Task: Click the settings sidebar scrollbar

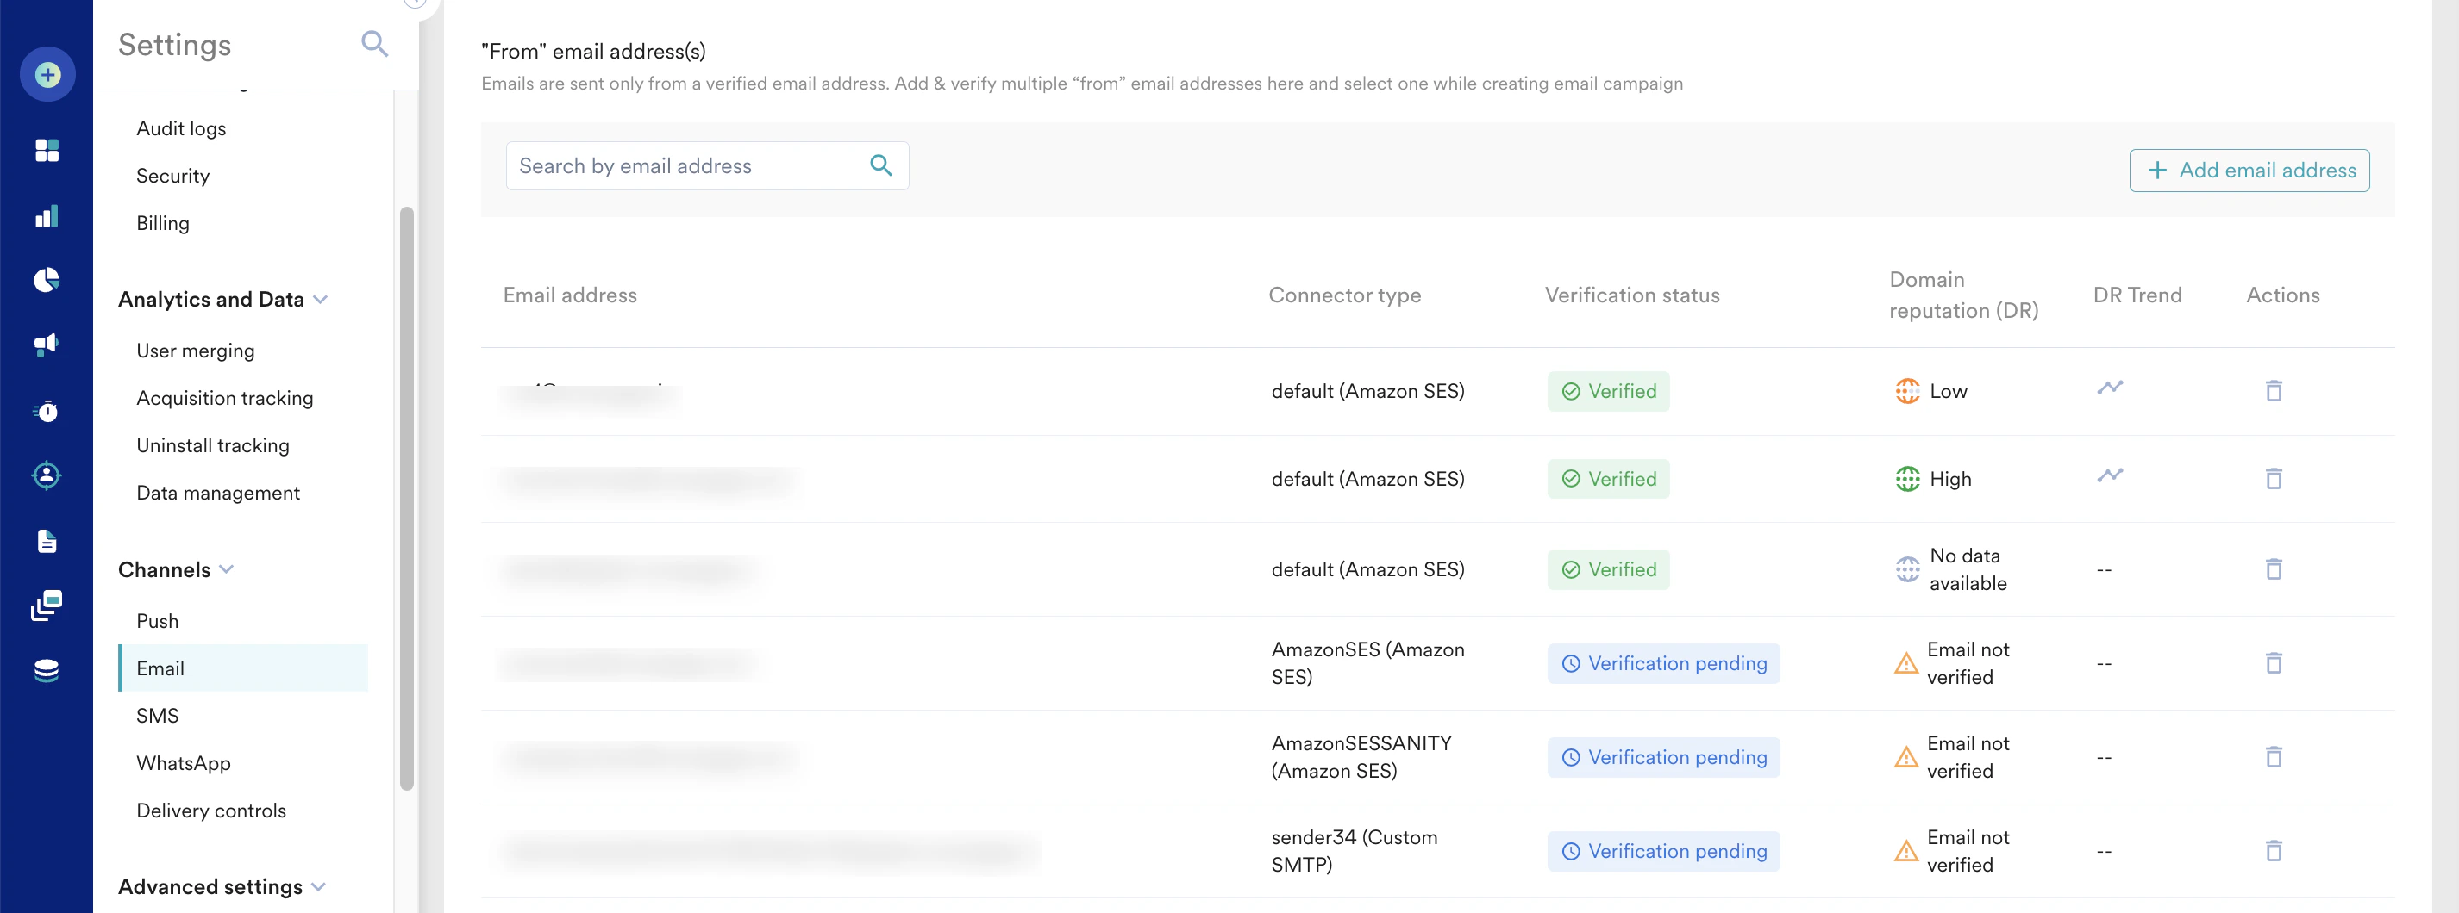Action: click(407, 496)
